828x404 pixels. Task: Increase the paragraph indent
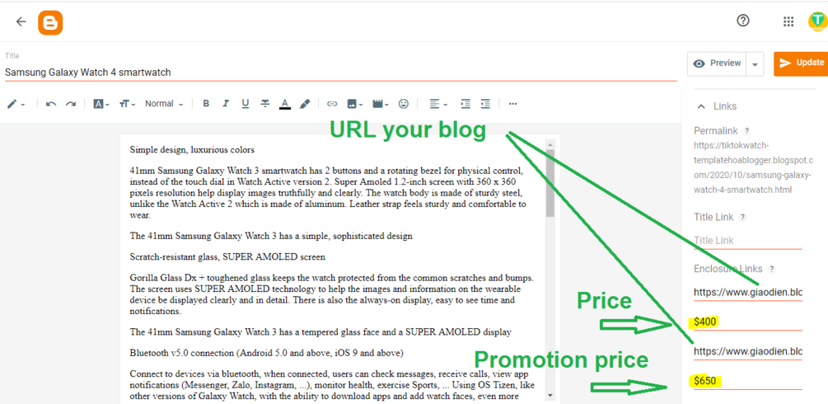[x=465, y=104]
